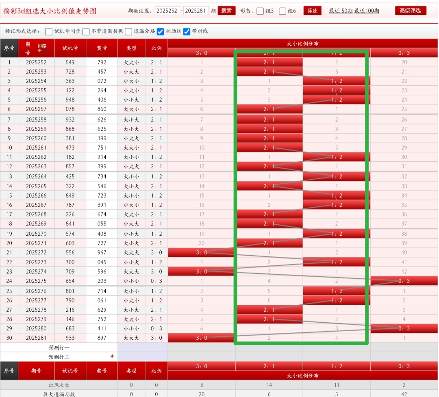
Task: Enable the 组3 checkbox
Action: [x=261, y=11]
